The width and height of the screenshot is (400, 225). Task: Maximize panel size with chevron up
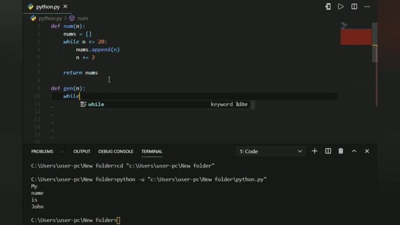(354, 151)
